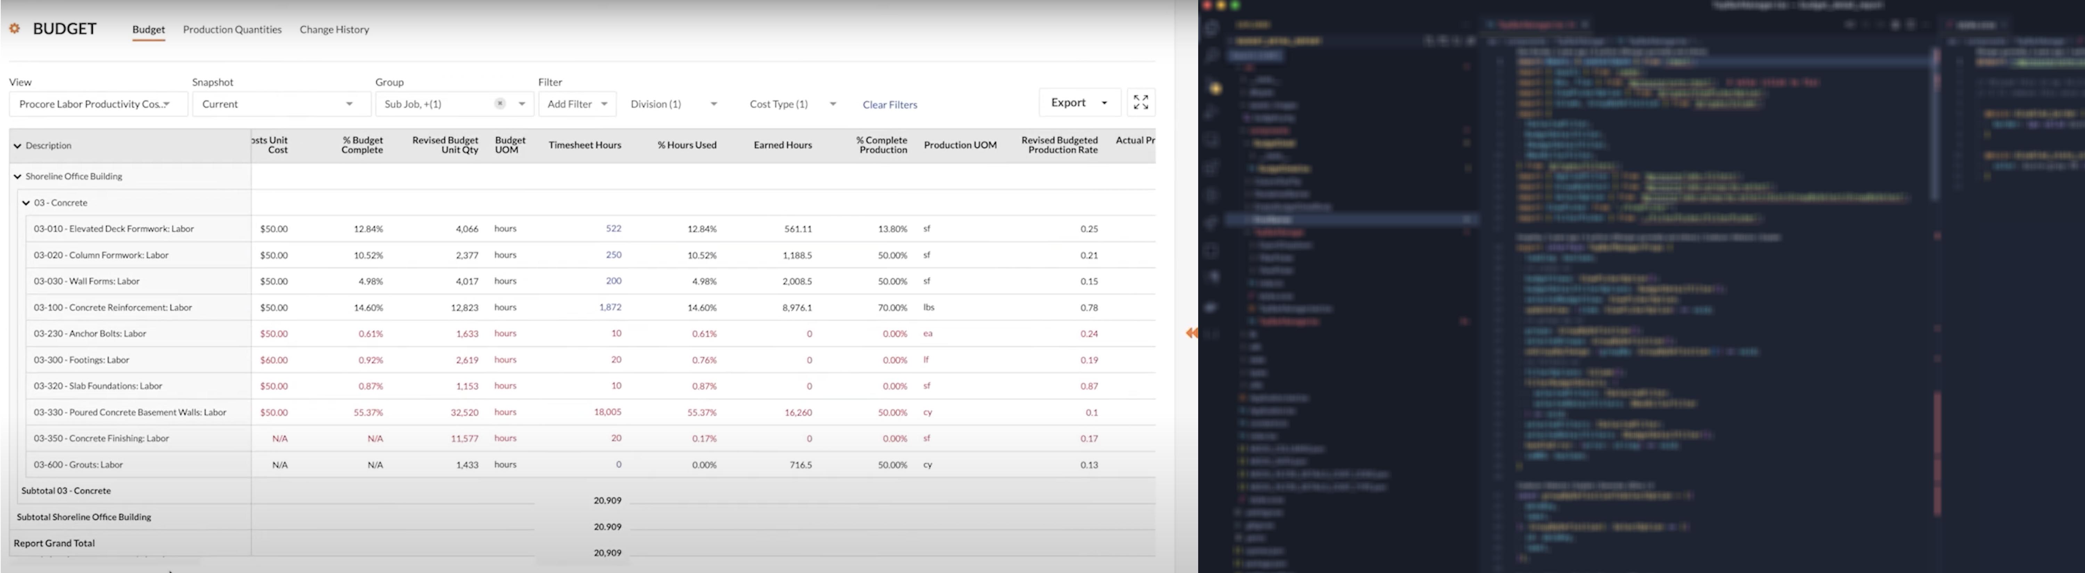Open timesheet hours 20 for Footings

pyautogui.click(x=617, y=360)
